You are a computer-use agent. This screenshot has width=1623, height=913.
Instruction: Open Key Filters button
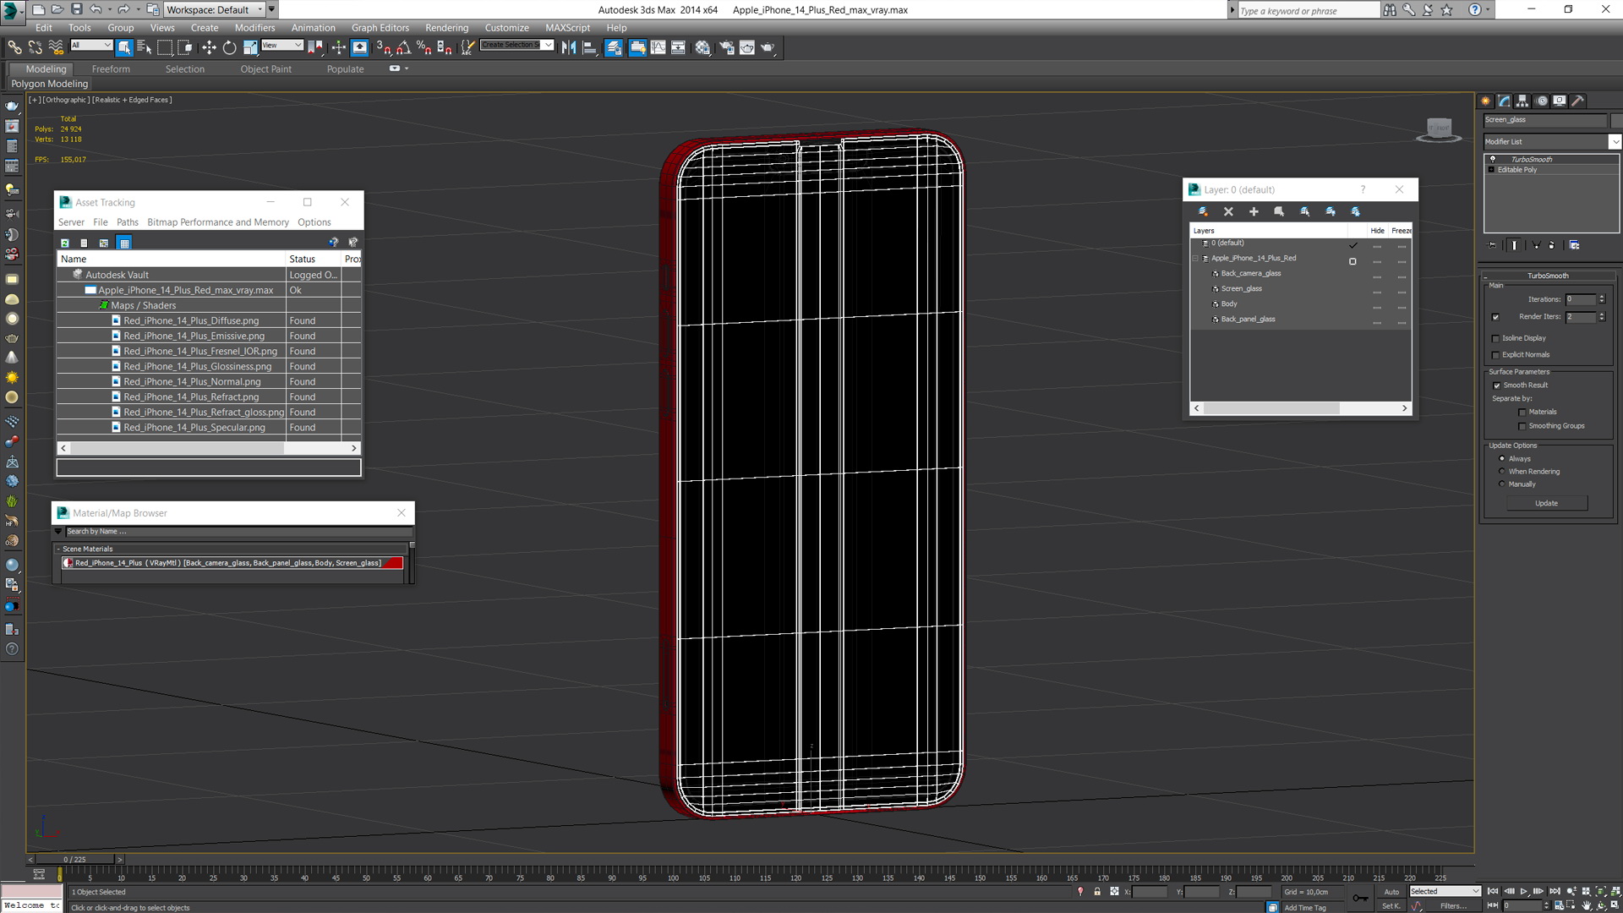1454,906
